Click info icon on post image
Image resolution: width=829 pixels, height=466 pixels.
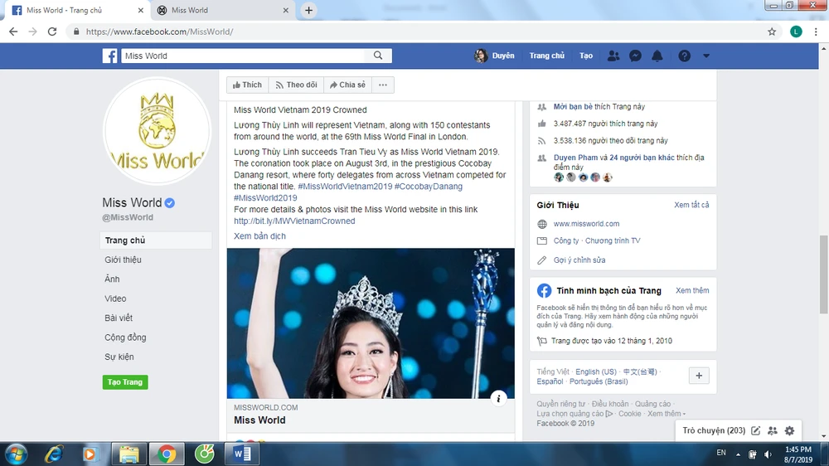498,398
